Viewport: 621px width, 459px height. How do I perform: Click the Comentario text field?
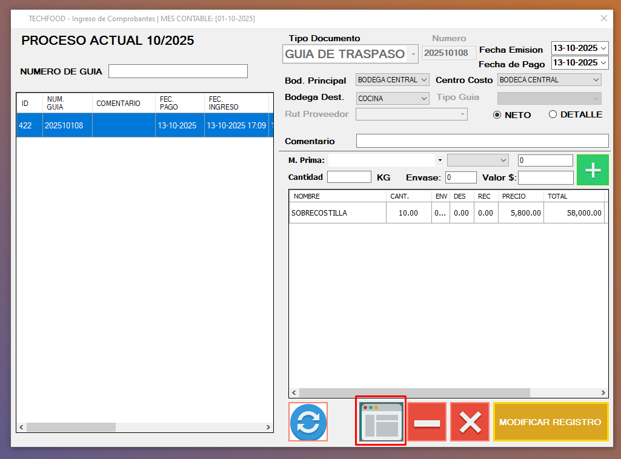pos(482,141)
